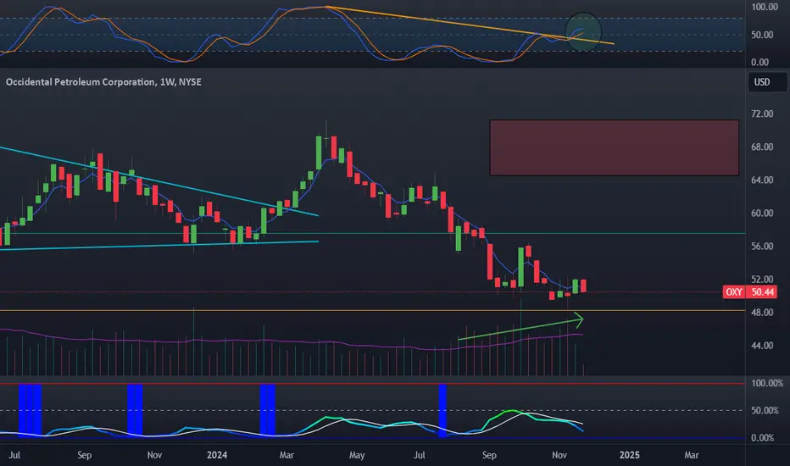Click the 68.00 price axis label
This screenshot has height=466, width=790.
pos(762,147)
